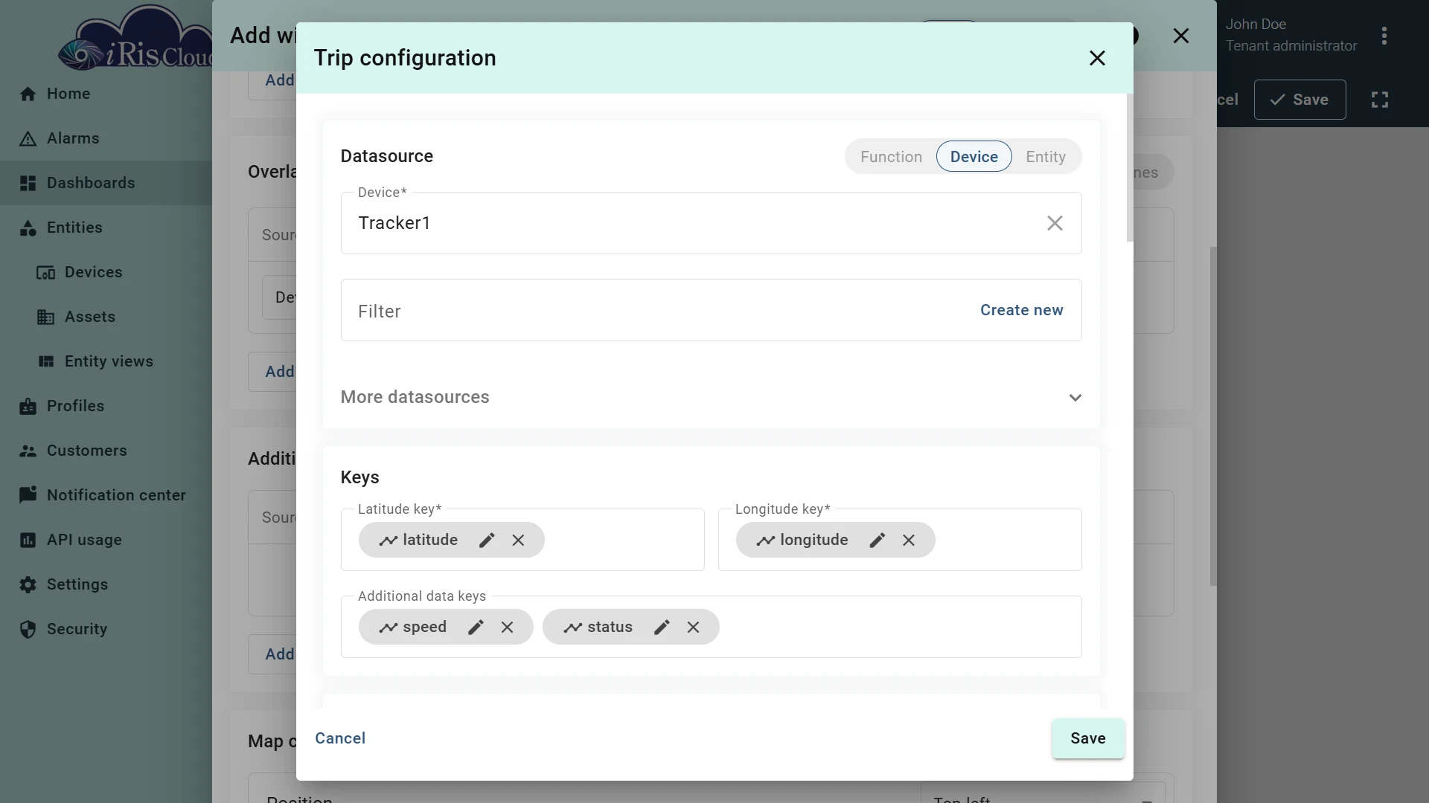Open Dashboards in the sidebar
The width and height of the screenshot is (1429, 803).
(106, 183)
